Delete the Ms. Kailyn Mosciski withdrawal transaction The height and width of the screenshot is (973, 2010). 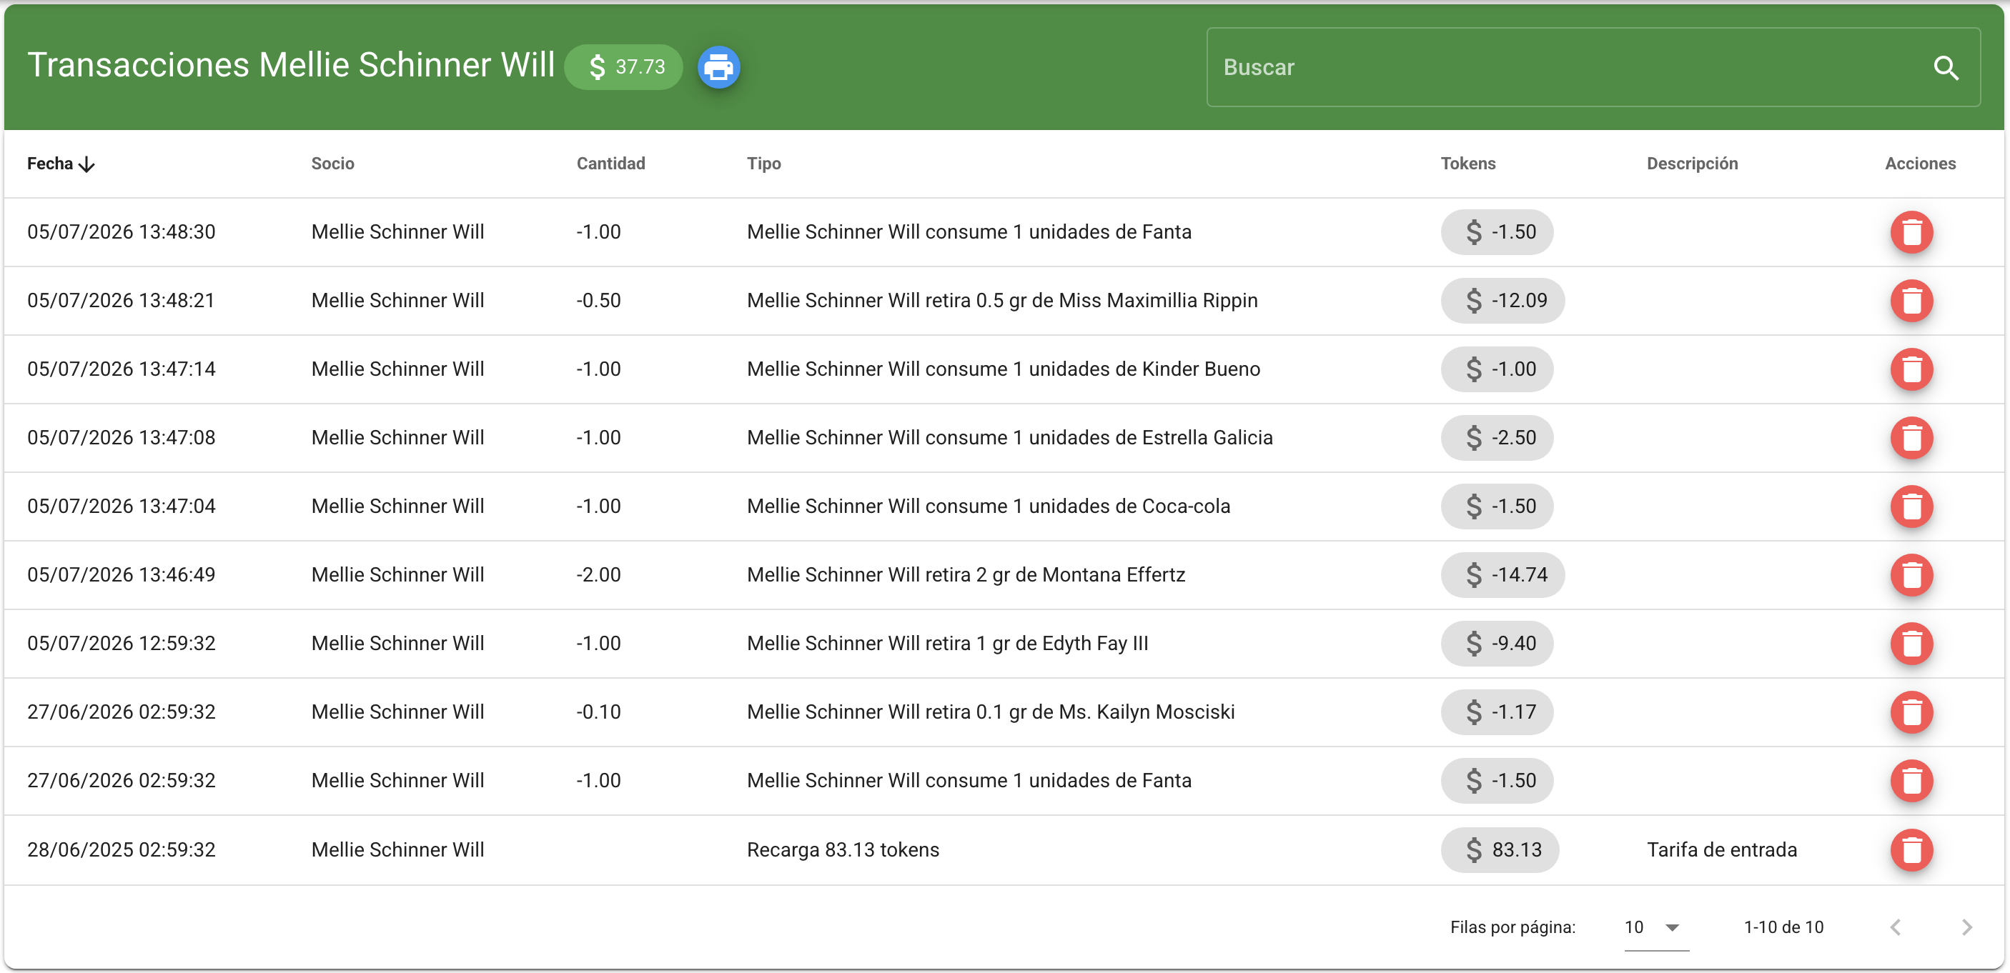click(1911, 712)
